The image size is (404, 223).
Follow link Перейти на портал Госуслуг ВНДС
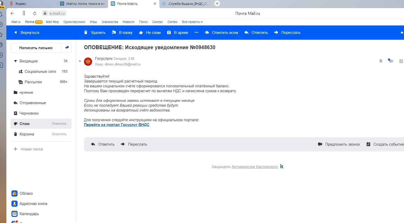click(x=117, y=125)
